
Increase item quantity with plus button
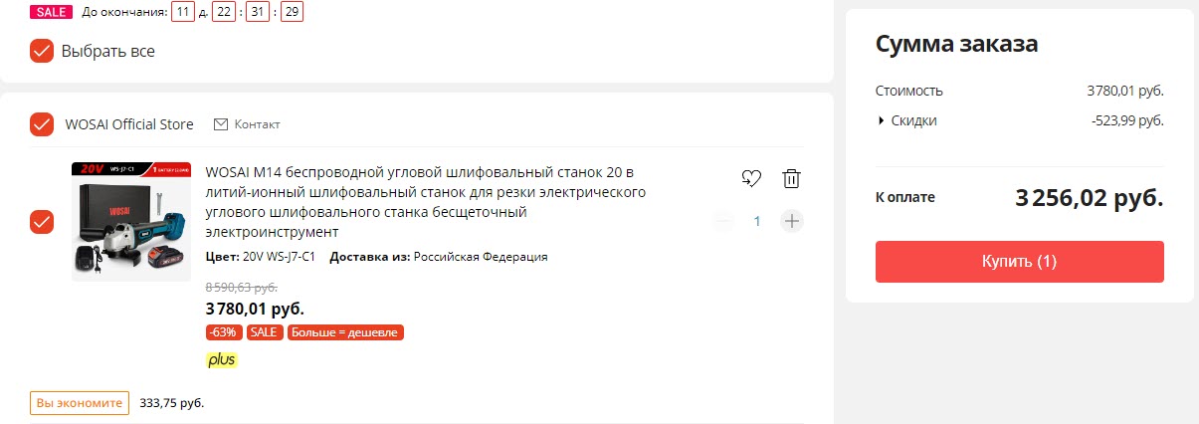coord(791,221)
